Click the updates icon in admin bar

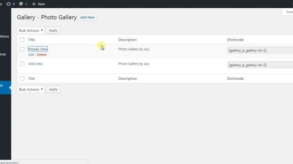(8, 4)
